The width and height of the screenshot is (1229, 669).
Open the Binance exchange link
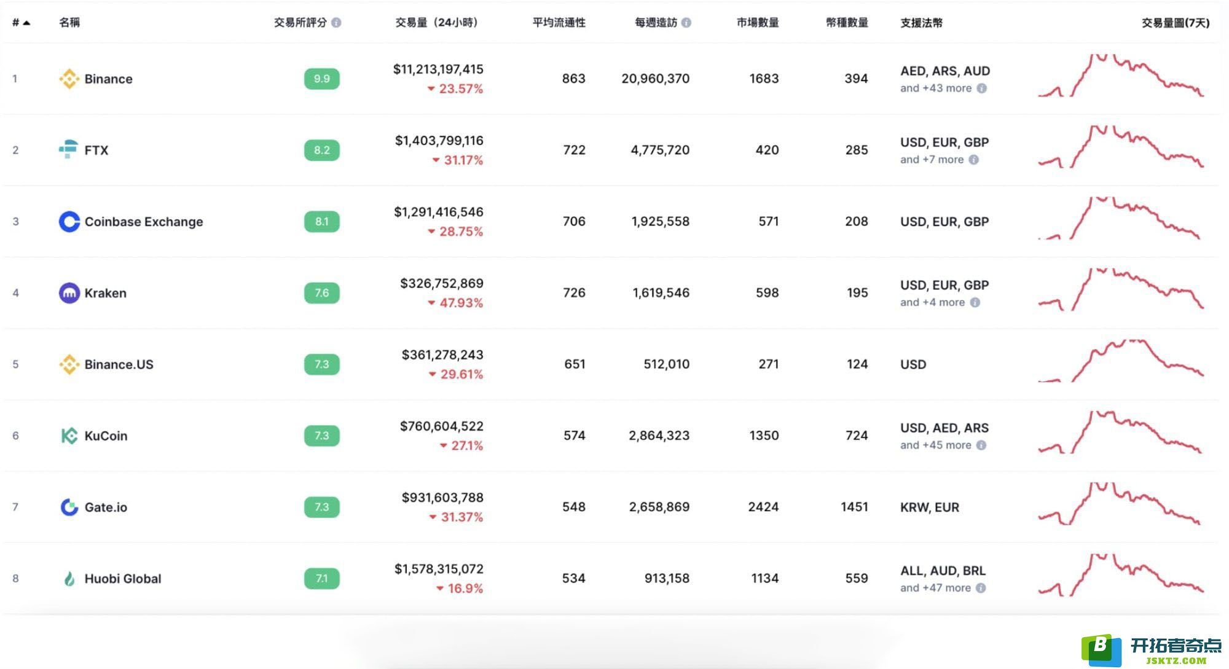coord(108,79)
